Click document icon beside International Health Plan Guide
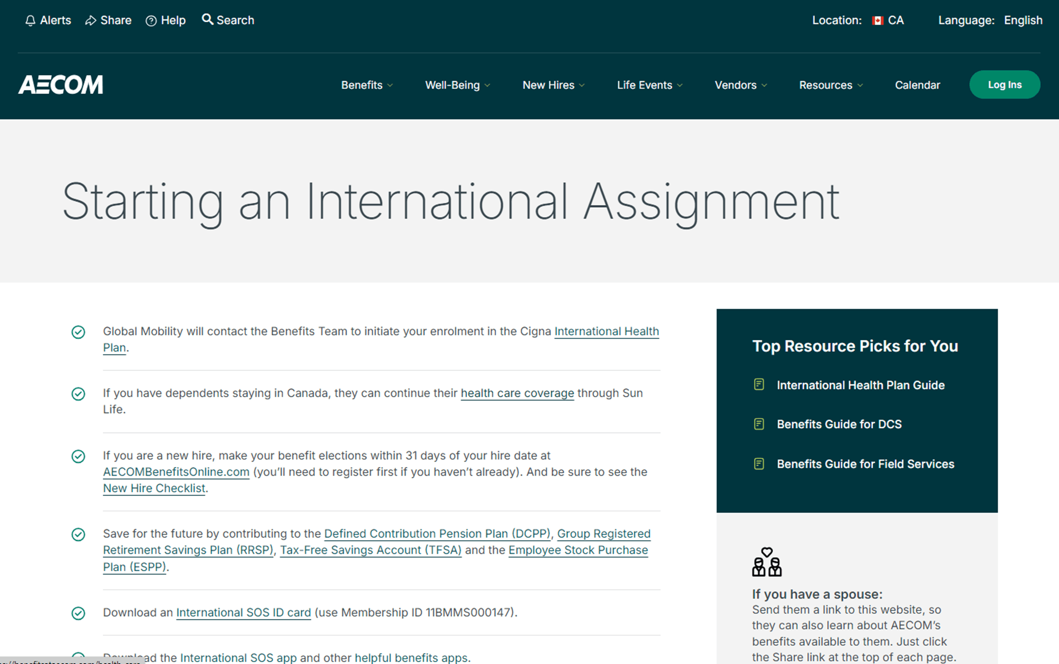Viewport: 1059px width, 664px height. coord(759,384)
